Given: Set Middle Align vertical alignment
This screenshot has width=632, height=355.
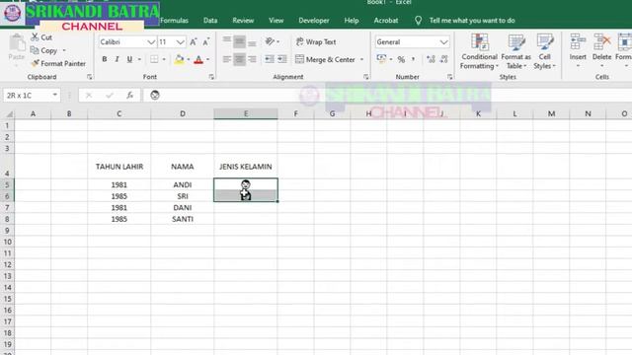Looking at the screenshot, I should tap(239, 41).
